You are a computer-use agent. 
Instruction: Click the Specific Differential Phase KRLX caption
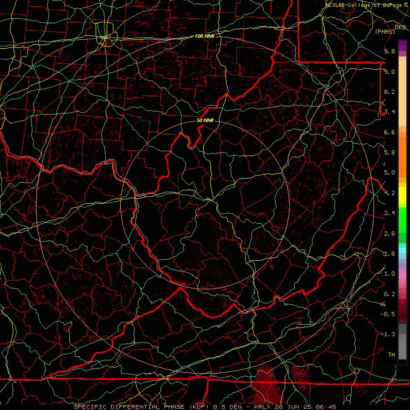(x=205, y=407)
